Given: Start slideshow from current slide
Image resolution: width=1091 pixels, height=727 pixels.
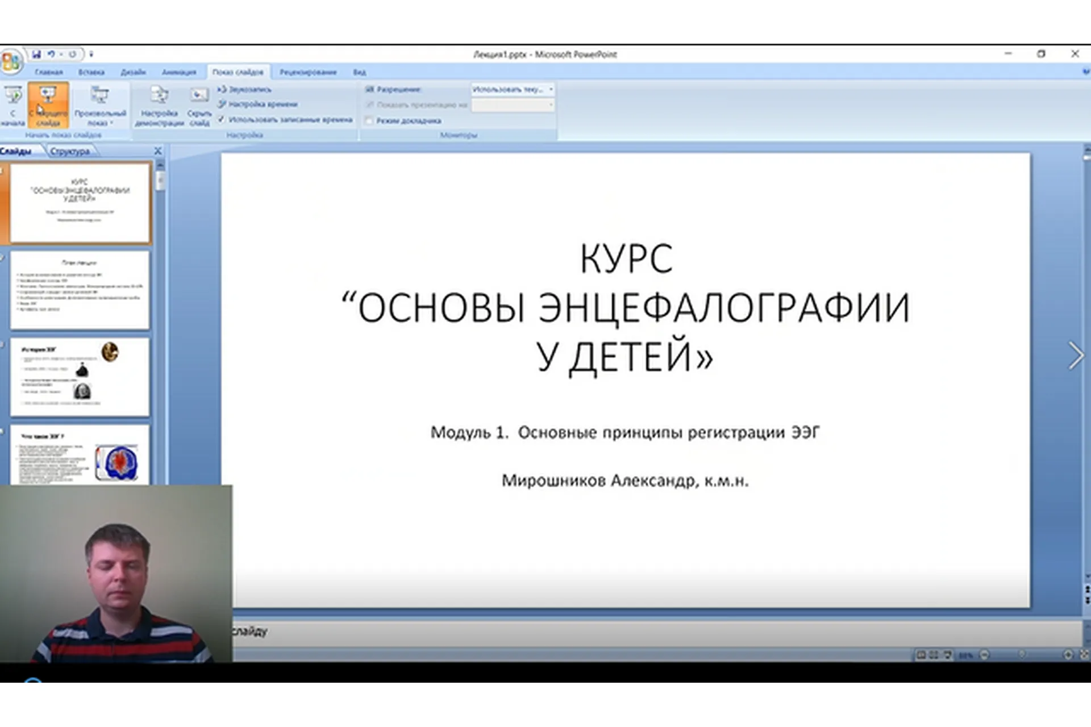Looking at the screenshot, I should (48, 105).
